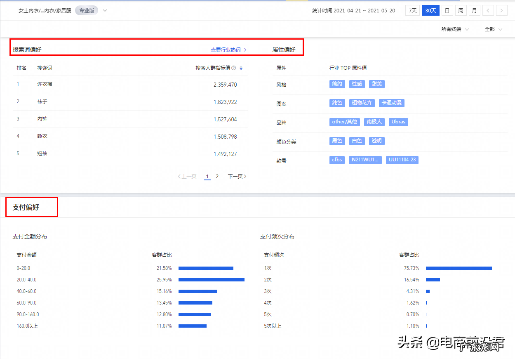The image size is (515, 359).
Task: Go to 下一页 in keyword pagination
Action: tap(234, 176)
